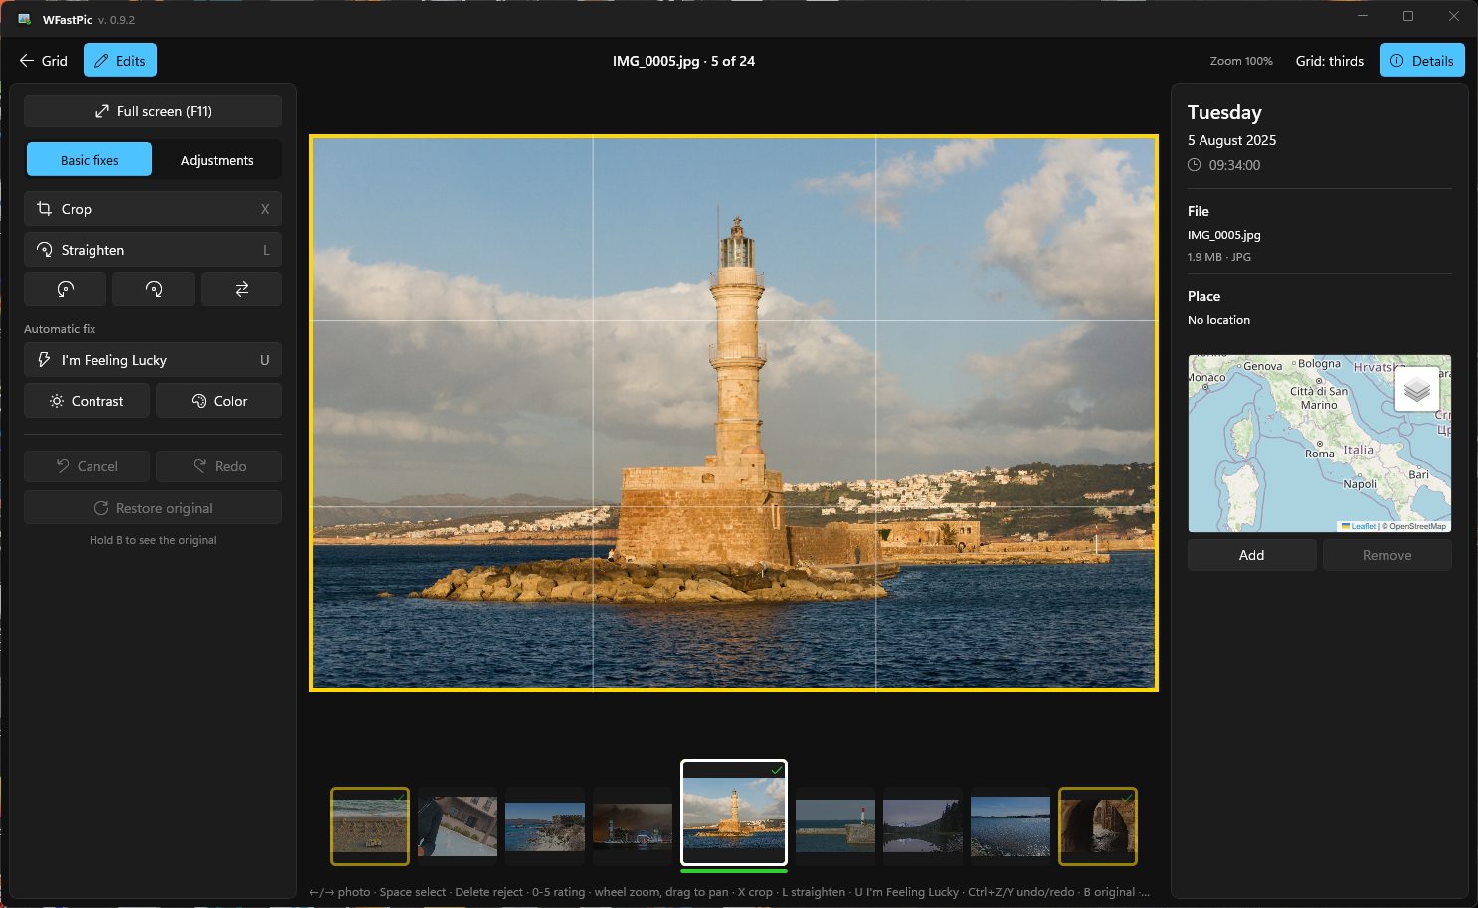Apply automatic Contrast fix
The height and width of the screenshot is (908, 1478).
click(x=87, y=401)
